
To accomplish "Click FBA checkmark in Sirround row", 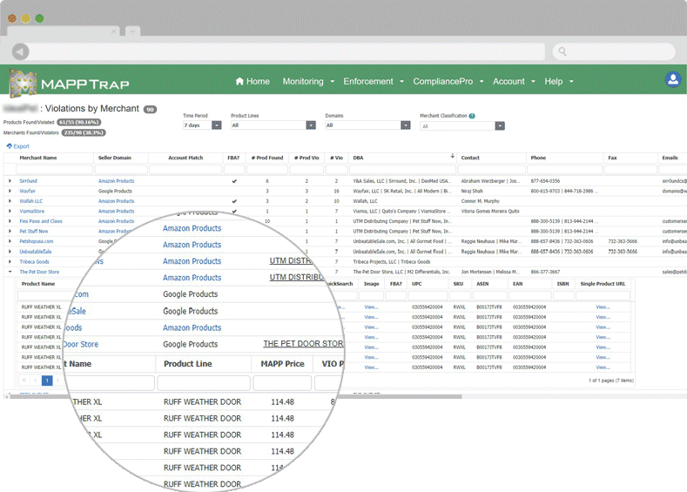I will (234, 181).
